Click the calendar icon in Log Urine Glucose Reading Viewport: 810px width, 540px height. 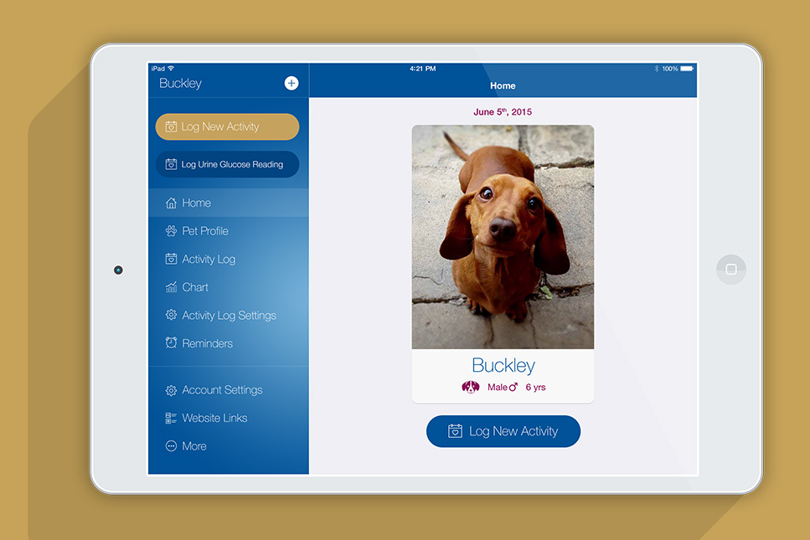point(171,164)
